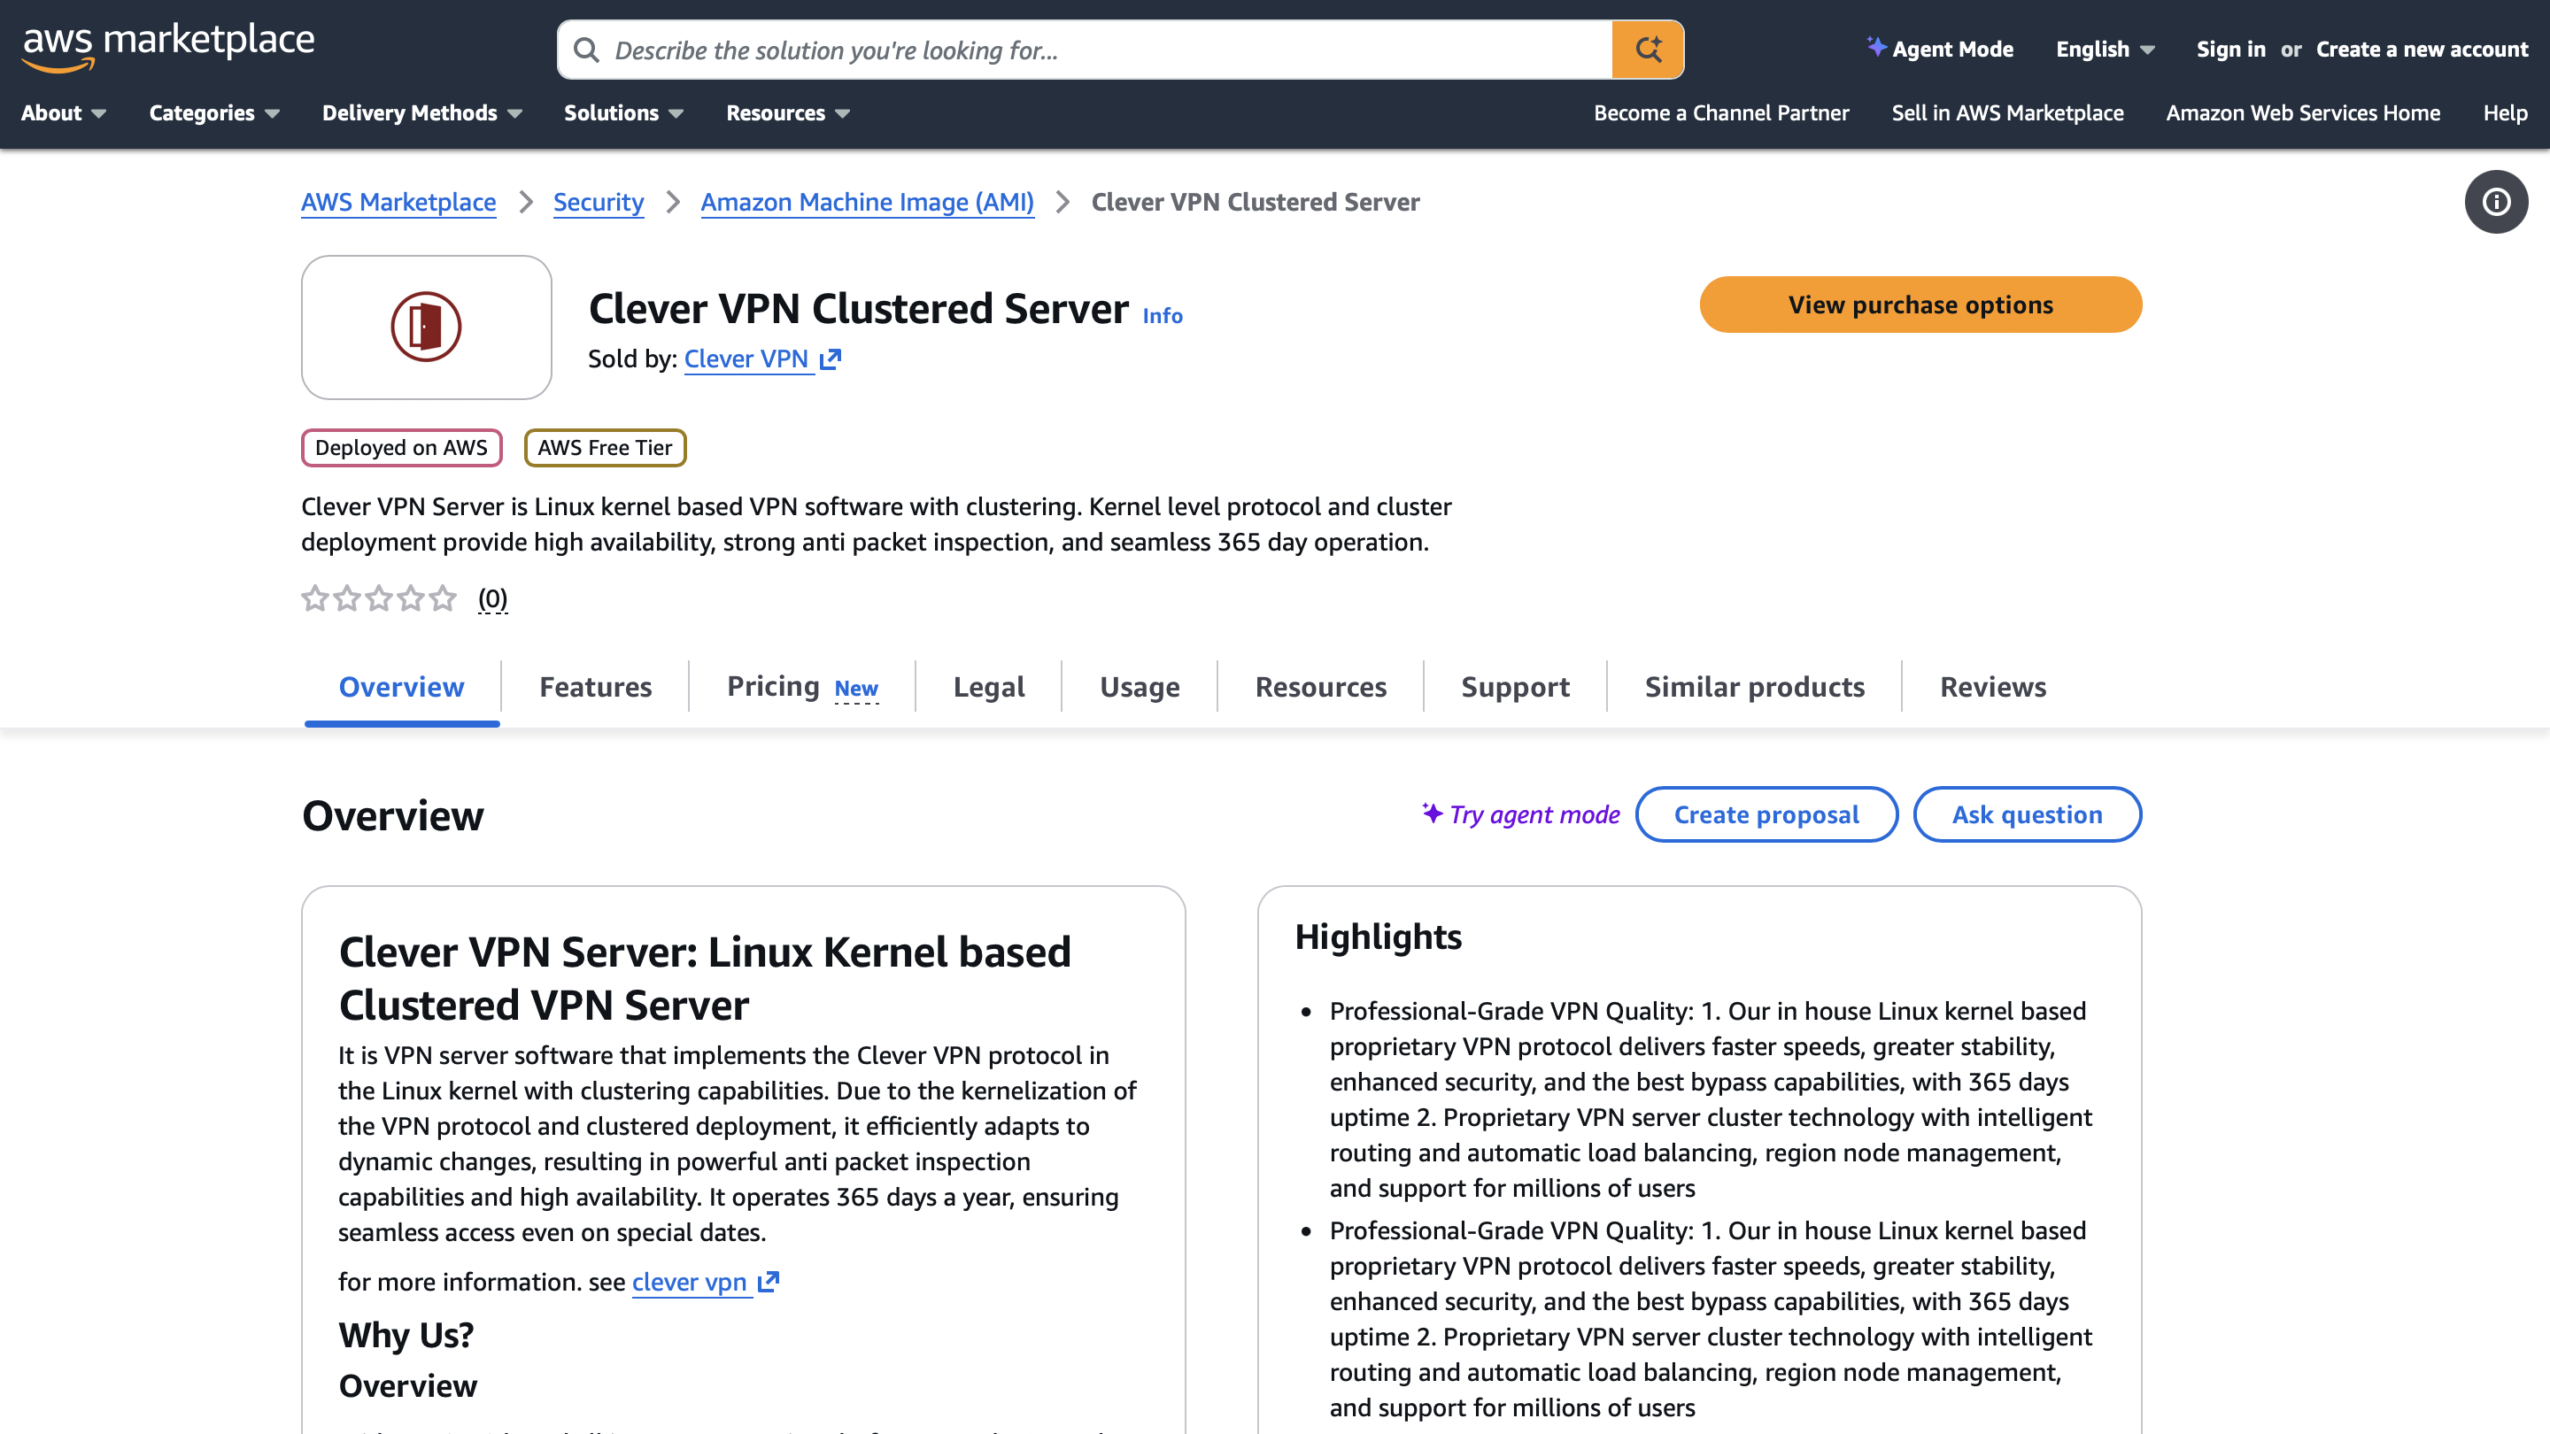Screen dimensions: 2550x1434
Task: Click the Clever VPN product logo
Action: tap(427, 328)
